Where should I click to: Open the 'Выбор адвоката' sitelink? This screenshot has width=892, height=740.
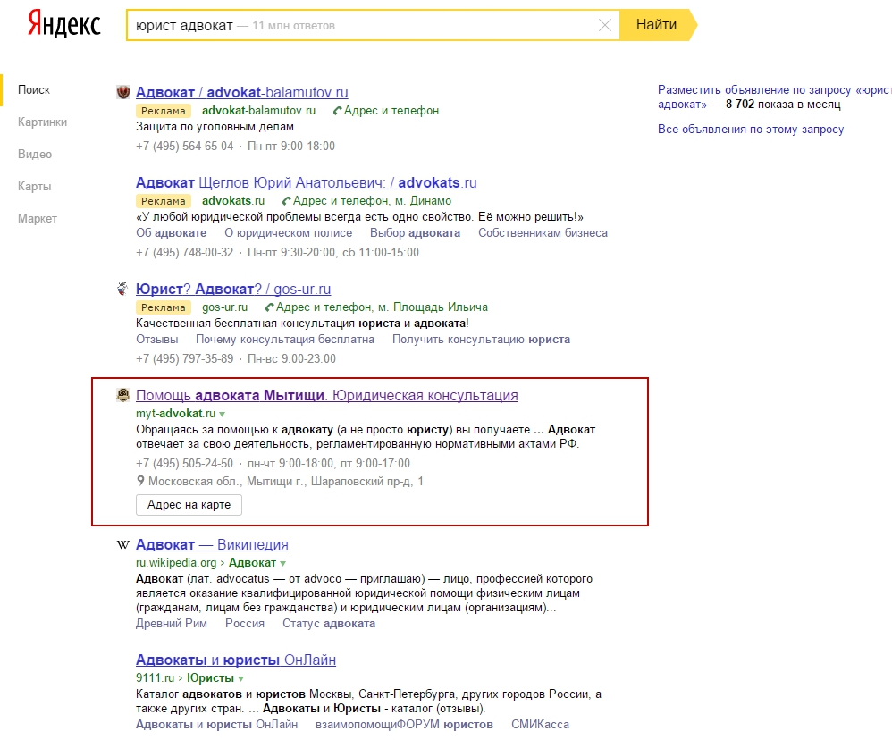pyautogui.click(x=416, y=232)
